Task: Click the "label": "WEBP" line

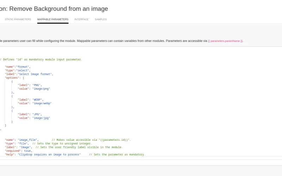Action: (31, 100)
